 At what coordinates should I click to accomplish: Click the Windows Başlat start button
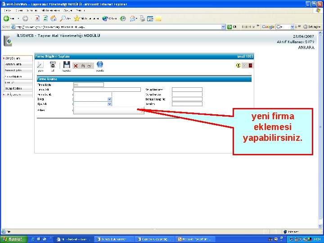(13, 239)
